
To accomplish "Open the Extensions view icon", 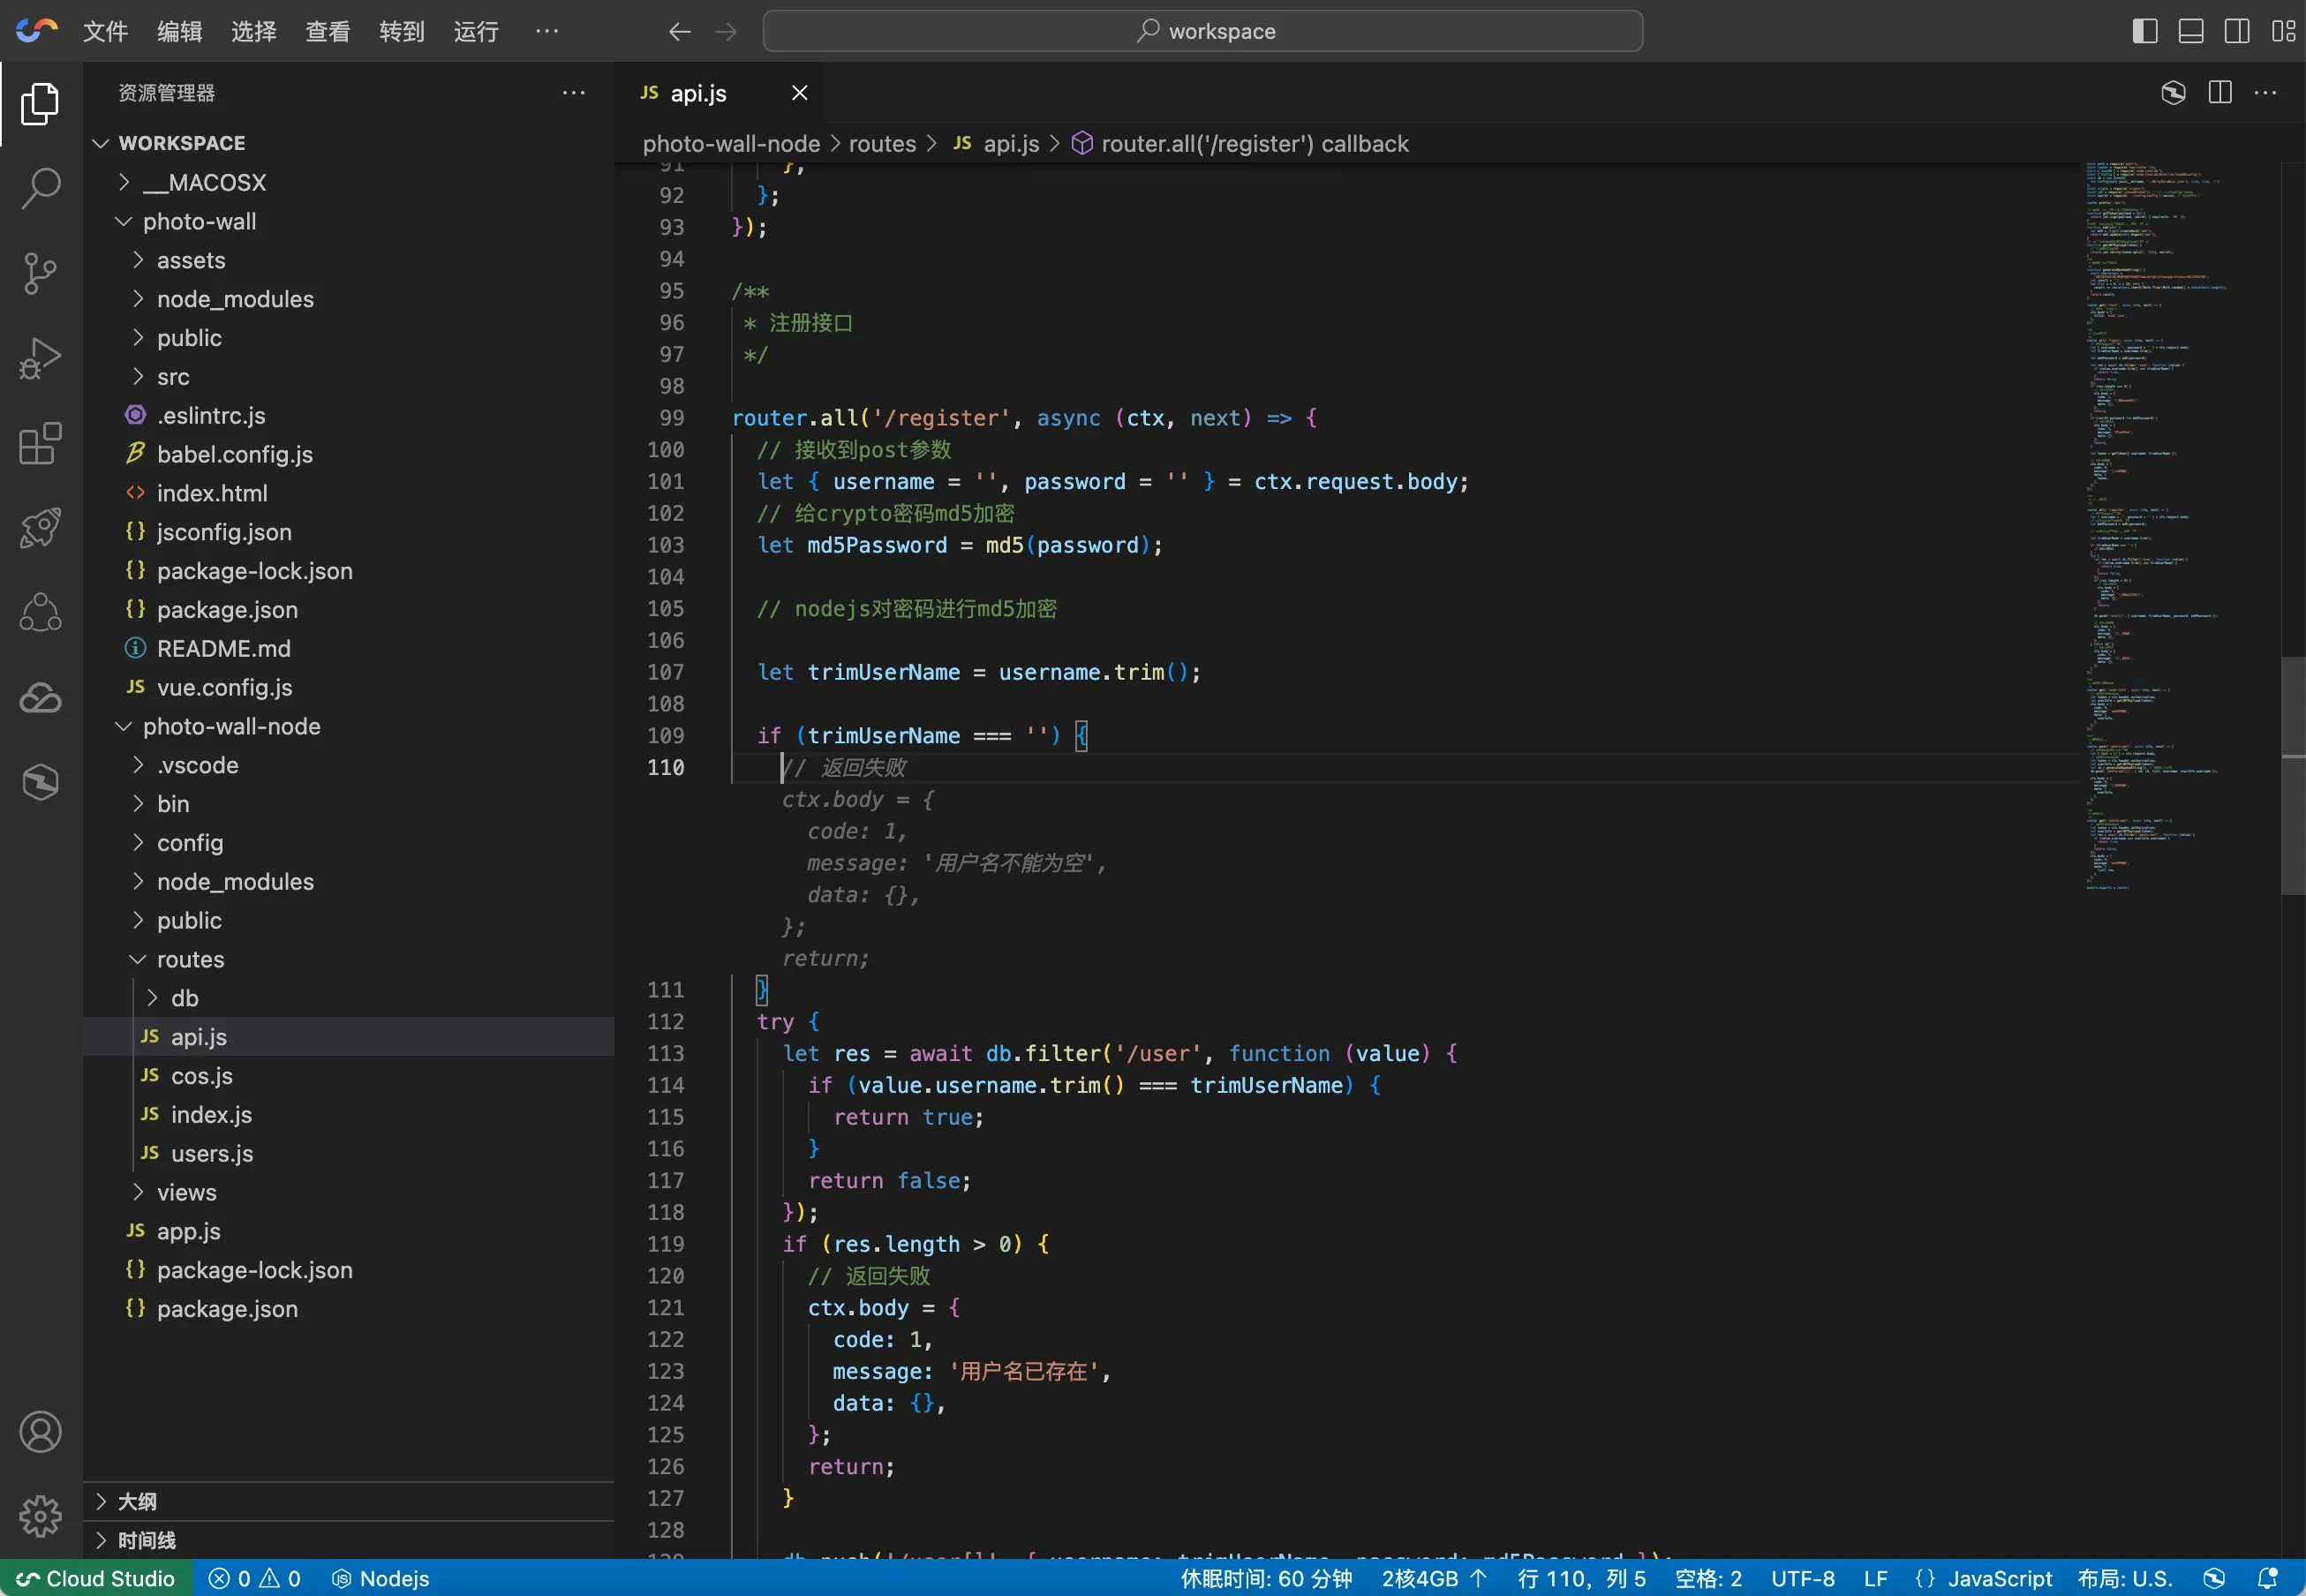I will [x=40, y=443].
